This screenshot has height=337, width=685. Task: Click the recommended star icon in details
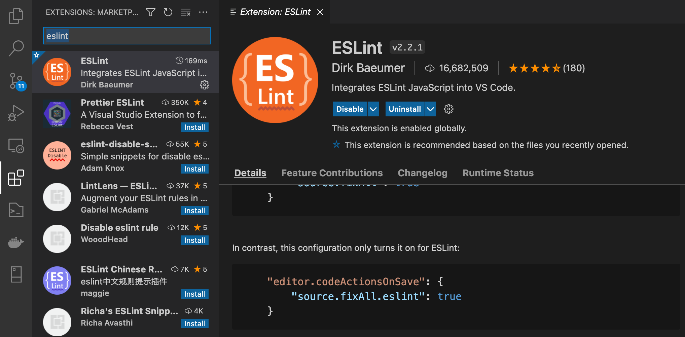336,145
